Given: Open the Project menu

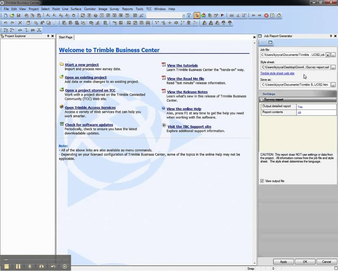Looking at the screenshot, I should click(x=33, y=9).
